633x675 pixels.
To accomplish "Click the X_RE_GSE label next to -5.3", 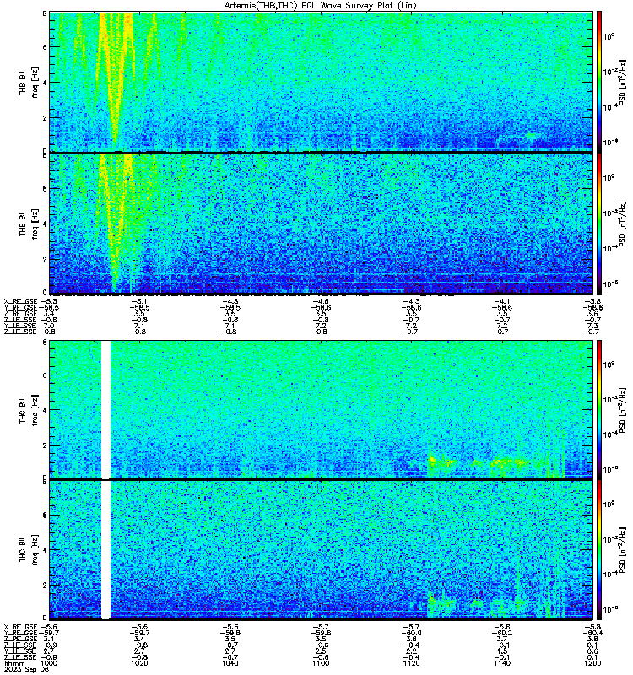I will point(20,301).
